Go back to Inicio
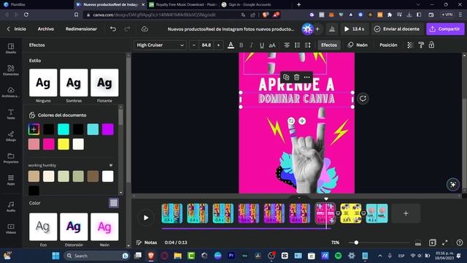The height and width of the screenshot is (263, 467). 16,29
